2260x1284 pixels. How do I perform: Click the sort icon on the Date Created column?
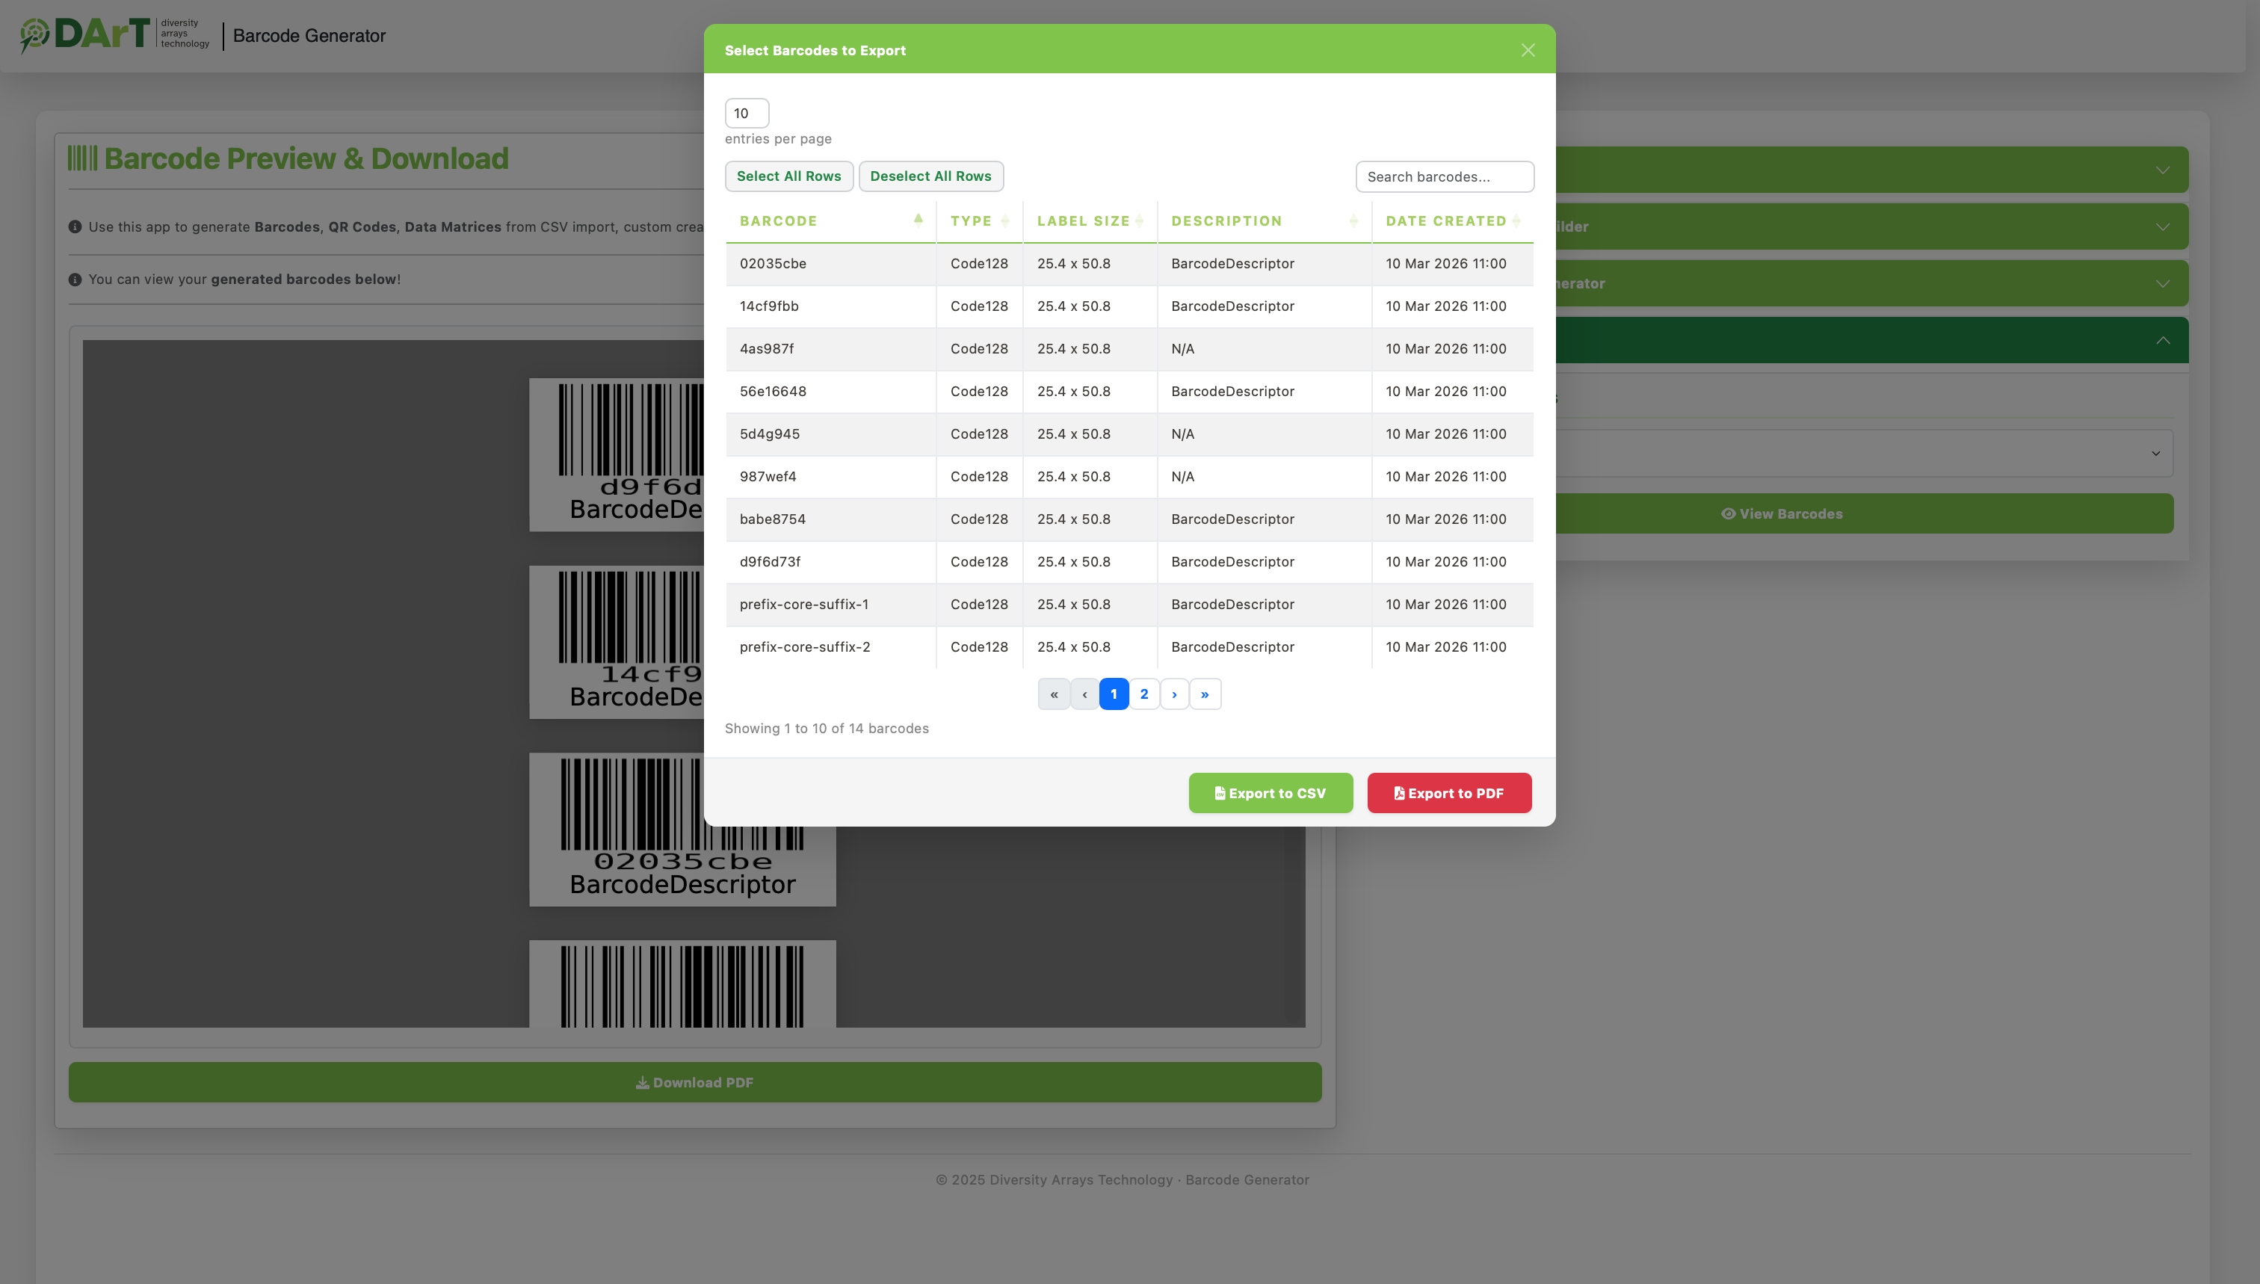(x=1516, y=219)
